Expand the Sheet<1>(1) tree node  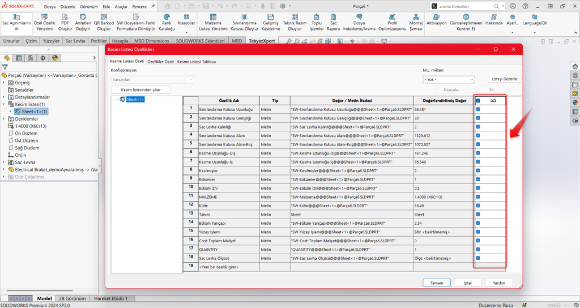click(x=10, y=112)
